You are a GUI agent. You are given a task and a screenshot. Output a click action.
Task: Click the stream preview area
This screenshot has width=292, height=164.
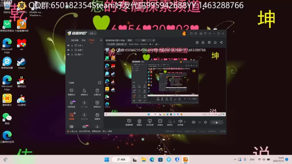tap(165, 82)
